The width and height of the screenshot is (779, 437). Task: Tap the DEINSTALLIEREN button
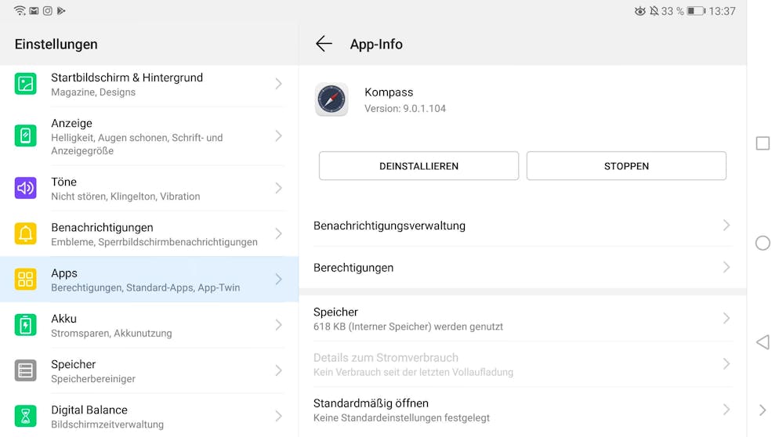[x=418, y=166]
